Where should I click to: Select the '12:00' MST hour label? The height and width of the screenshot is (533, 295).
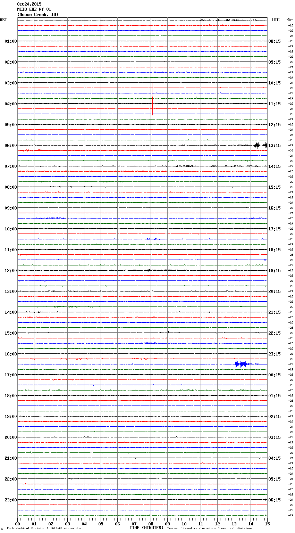click(x=11, y=271)
